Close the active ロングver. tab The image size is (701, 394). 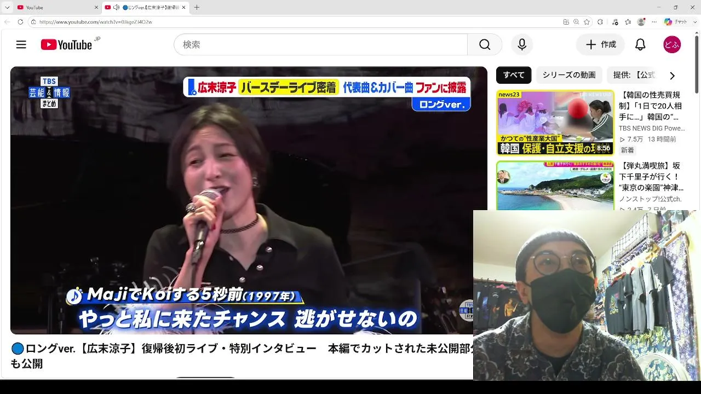183,8
